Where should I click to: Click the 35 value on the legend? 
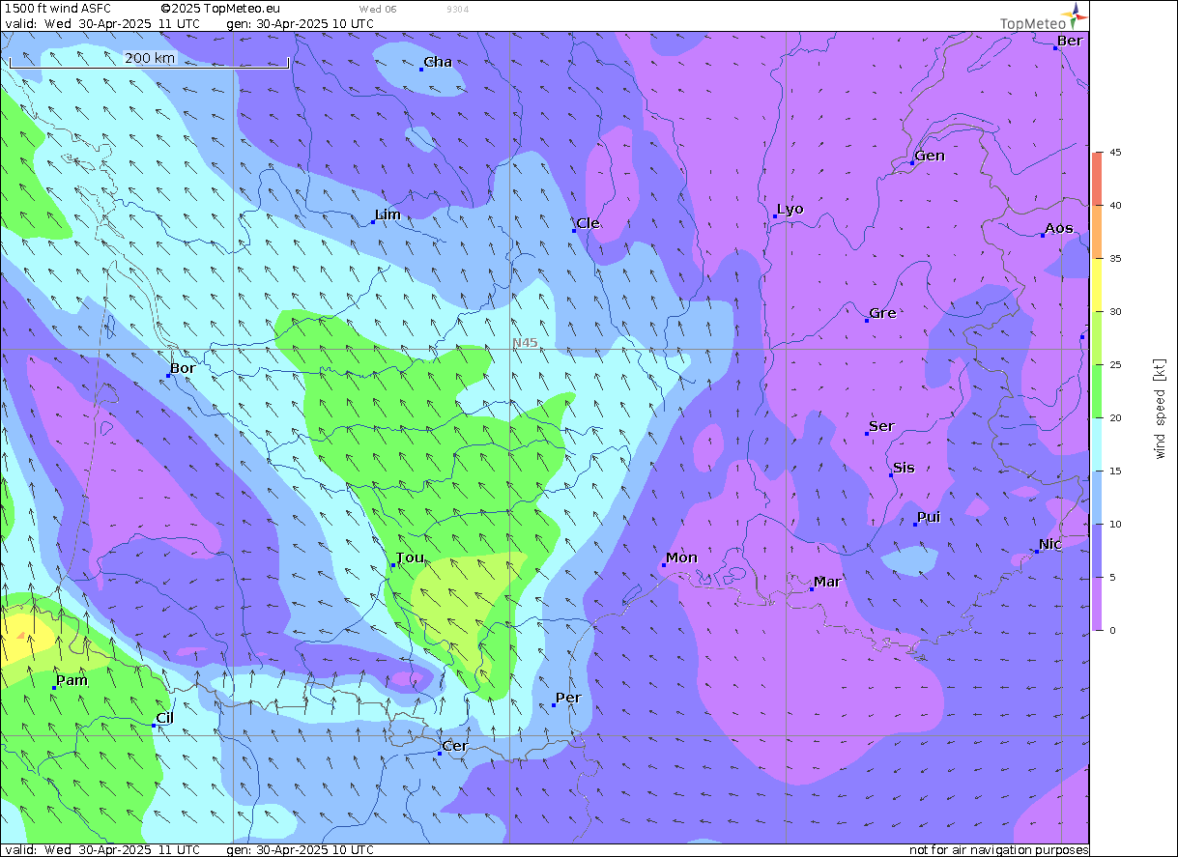click(x=1115, y=259)
